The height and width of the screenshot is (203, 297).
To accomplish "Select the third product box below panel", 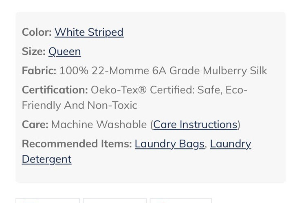I will tap(181, 200).
